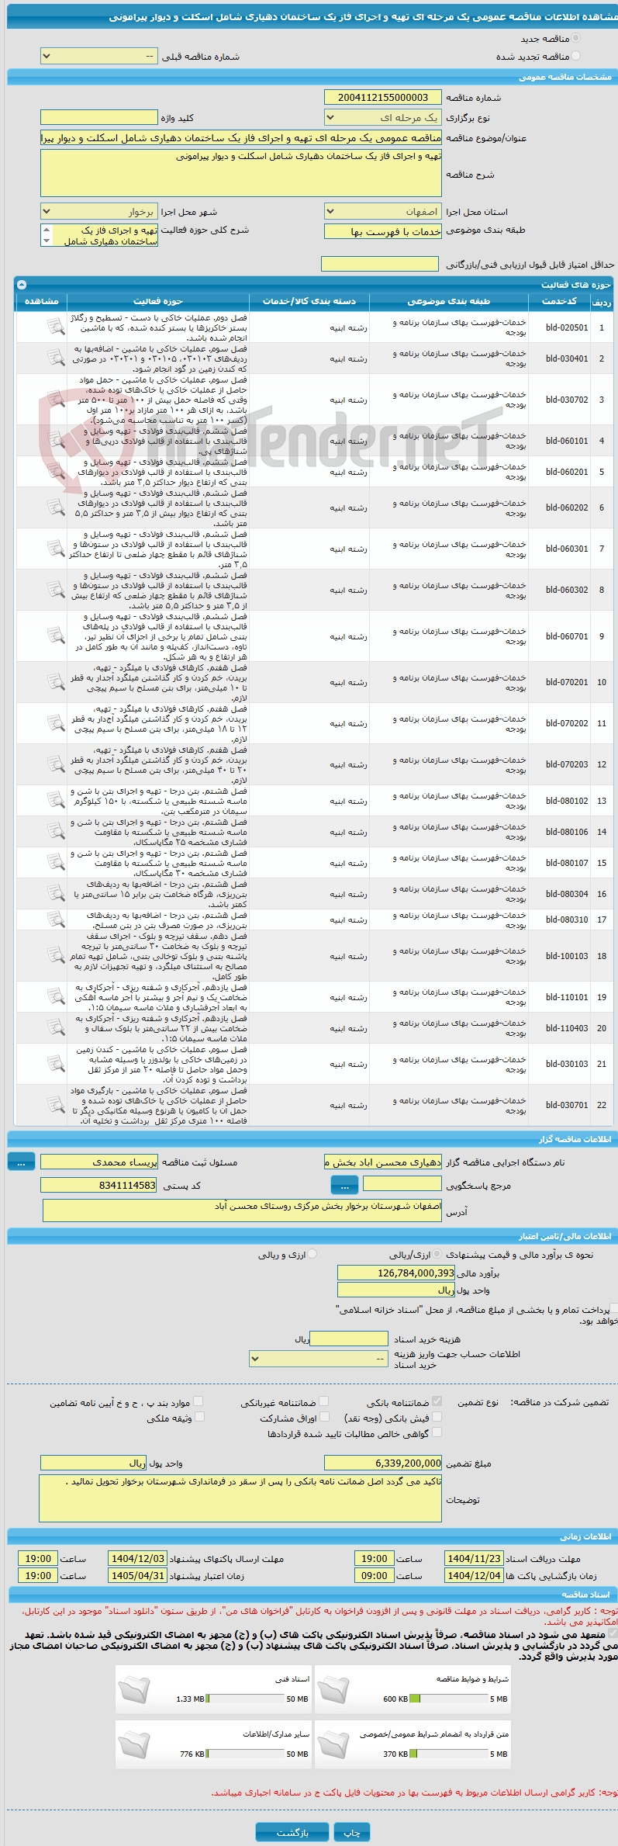The width and height of the screenshot is (618, 1846).
Task: Click the سایر مدارک/اطلاعات size bar
Action: (246, 1754)
